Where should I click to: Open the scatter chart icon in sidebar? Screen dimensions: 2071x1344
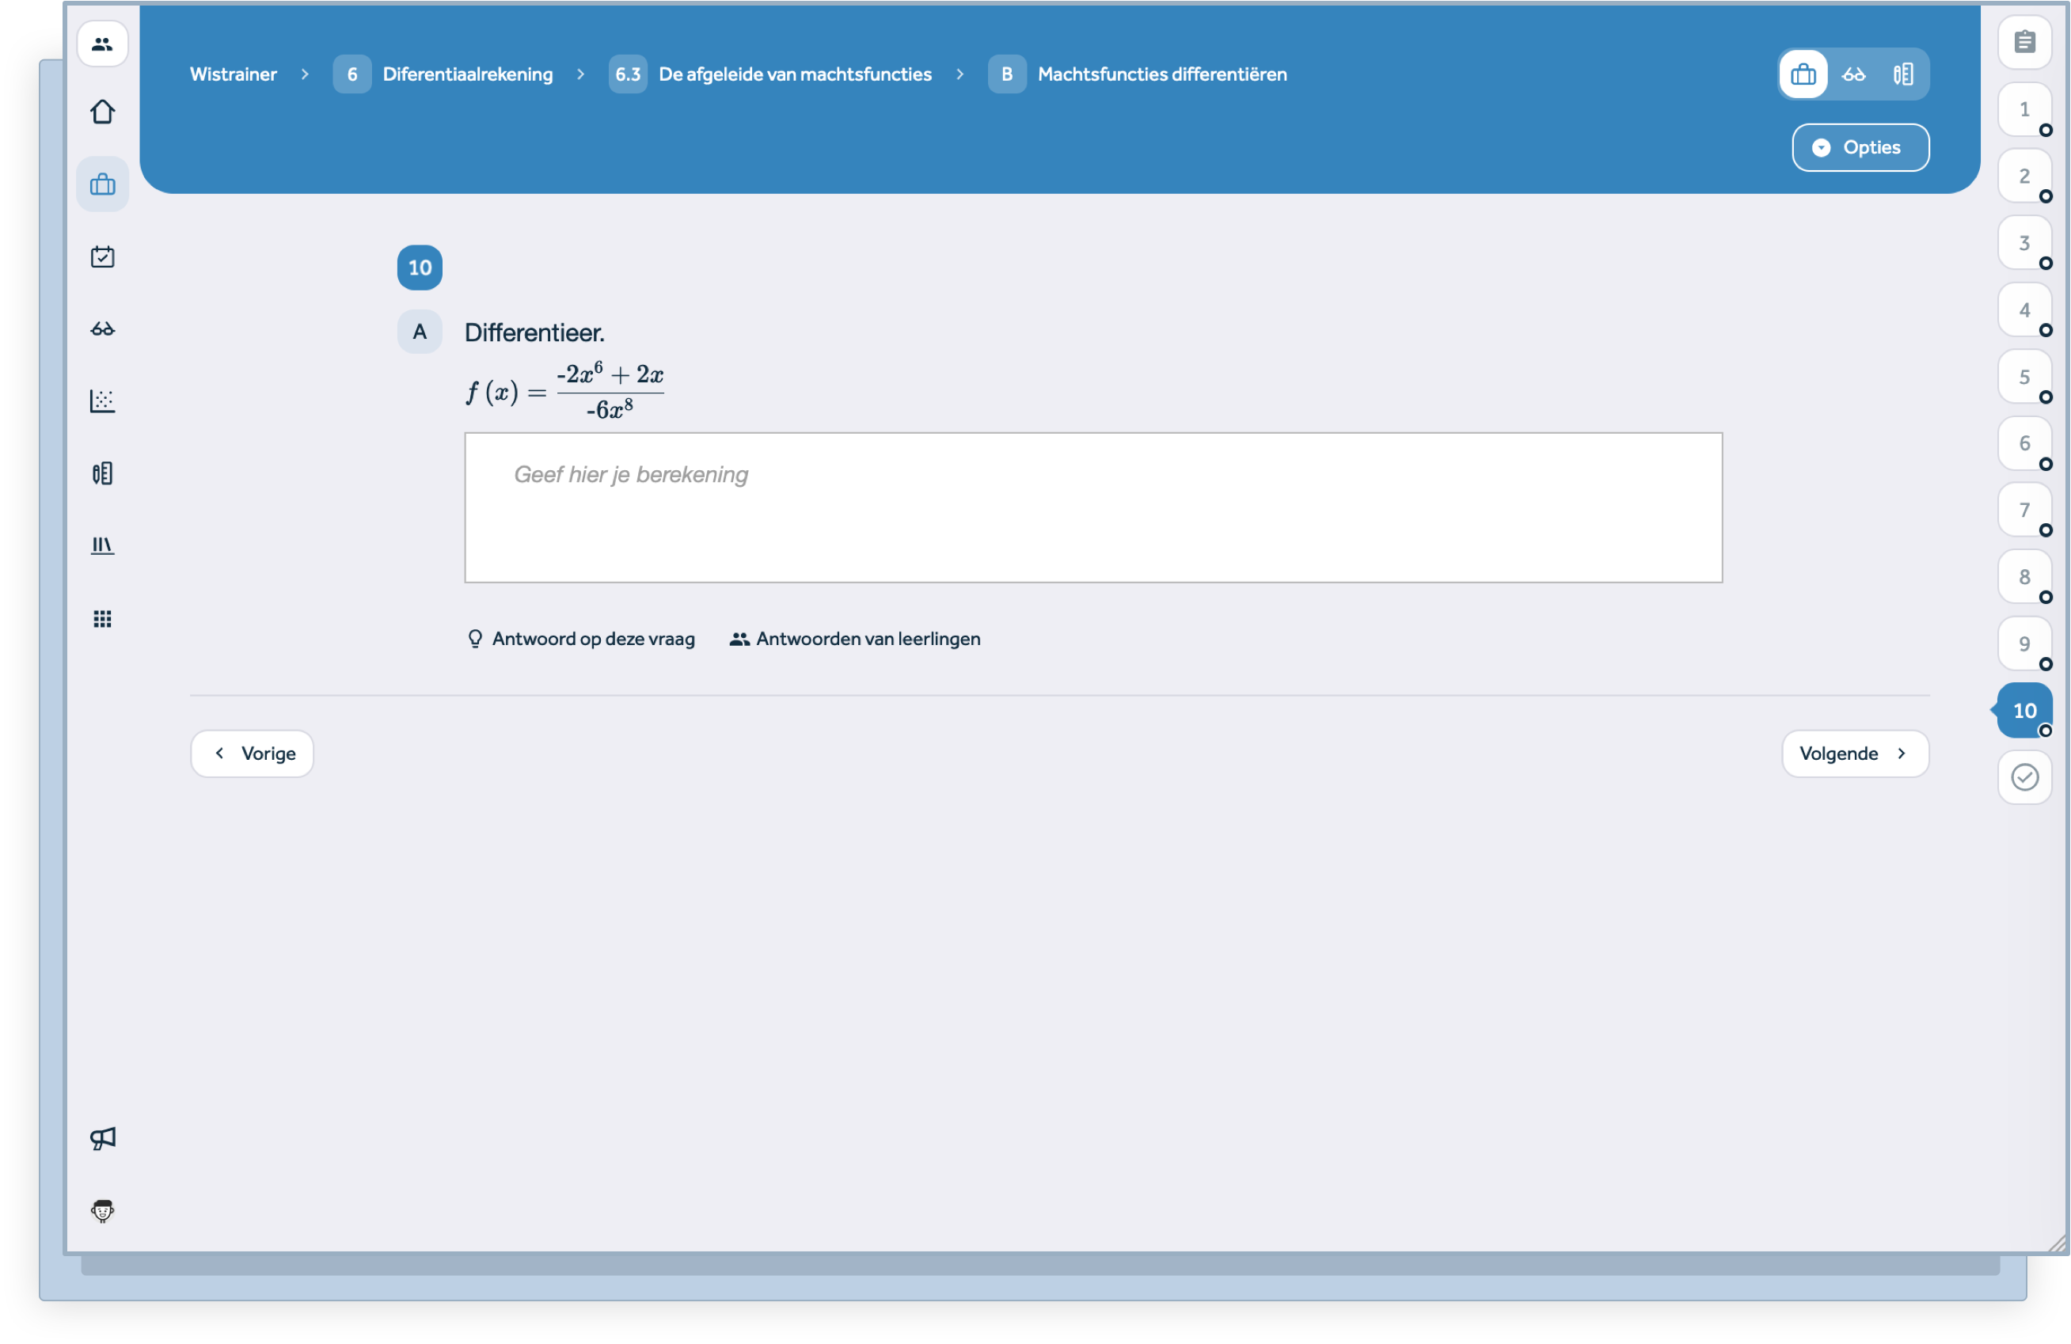103,401
